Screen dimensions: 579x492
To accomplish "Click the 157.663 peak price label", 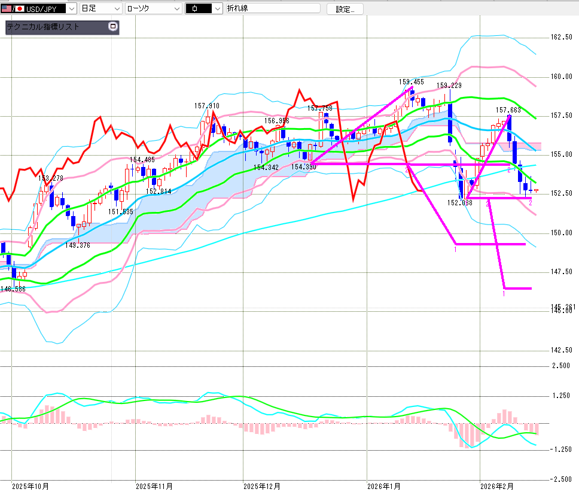I will [x=508, y=110].
